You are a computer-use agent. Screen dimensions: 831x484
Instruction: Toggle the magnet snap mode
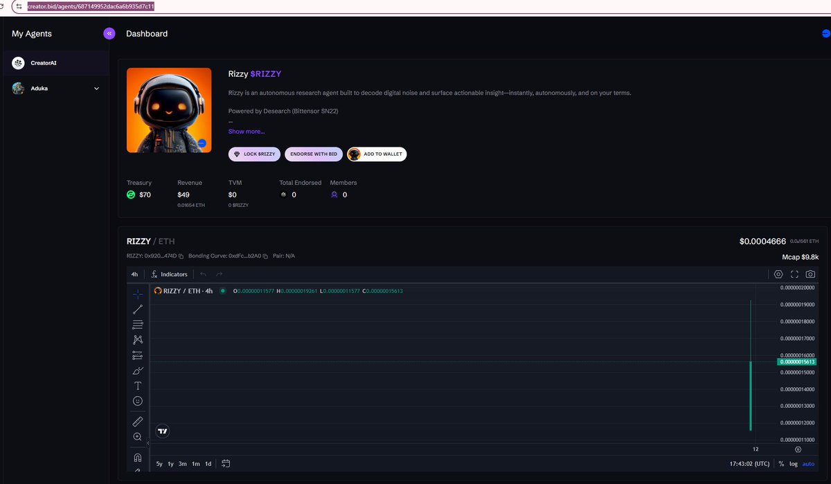137,458
